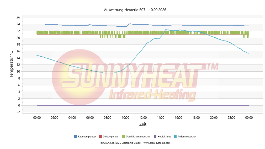
Task: Click the Temperatur °C axis title
Action: [11, 64]
